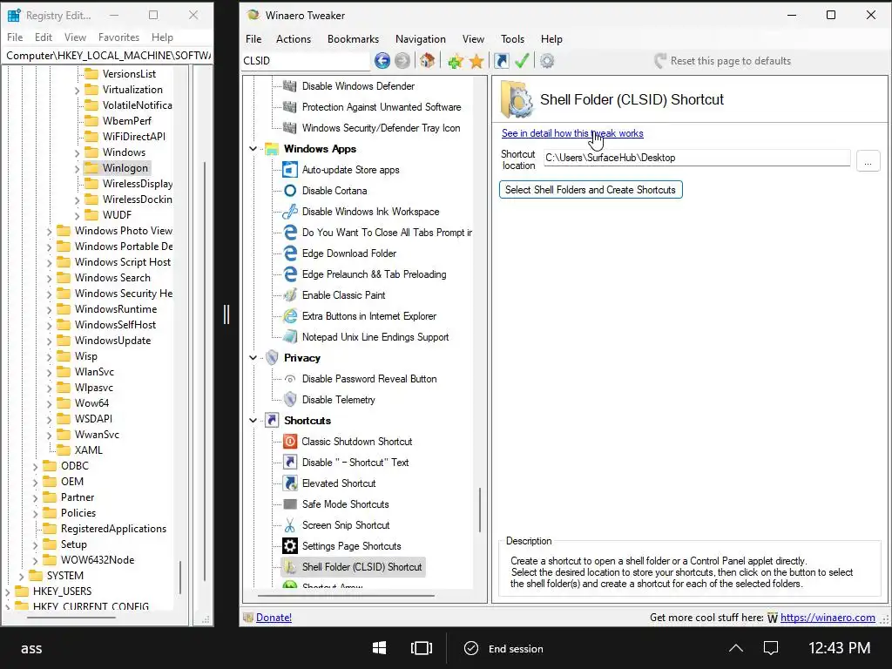The width and height of the screenshot is (892, 669).
Task: Apply changes with the green checkmark icon
Action: click(522, 61)
